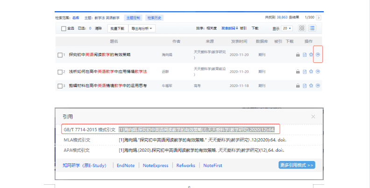Sort results by 被引
The width and height of the screenshot is (370, 188).
[243, 28]
